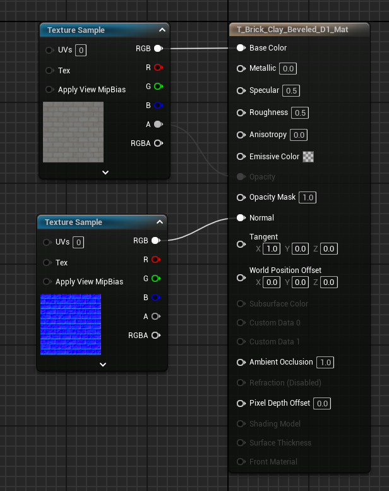Click the Base Color input pin
Viewport: 389px width, 491px height.
241,48
